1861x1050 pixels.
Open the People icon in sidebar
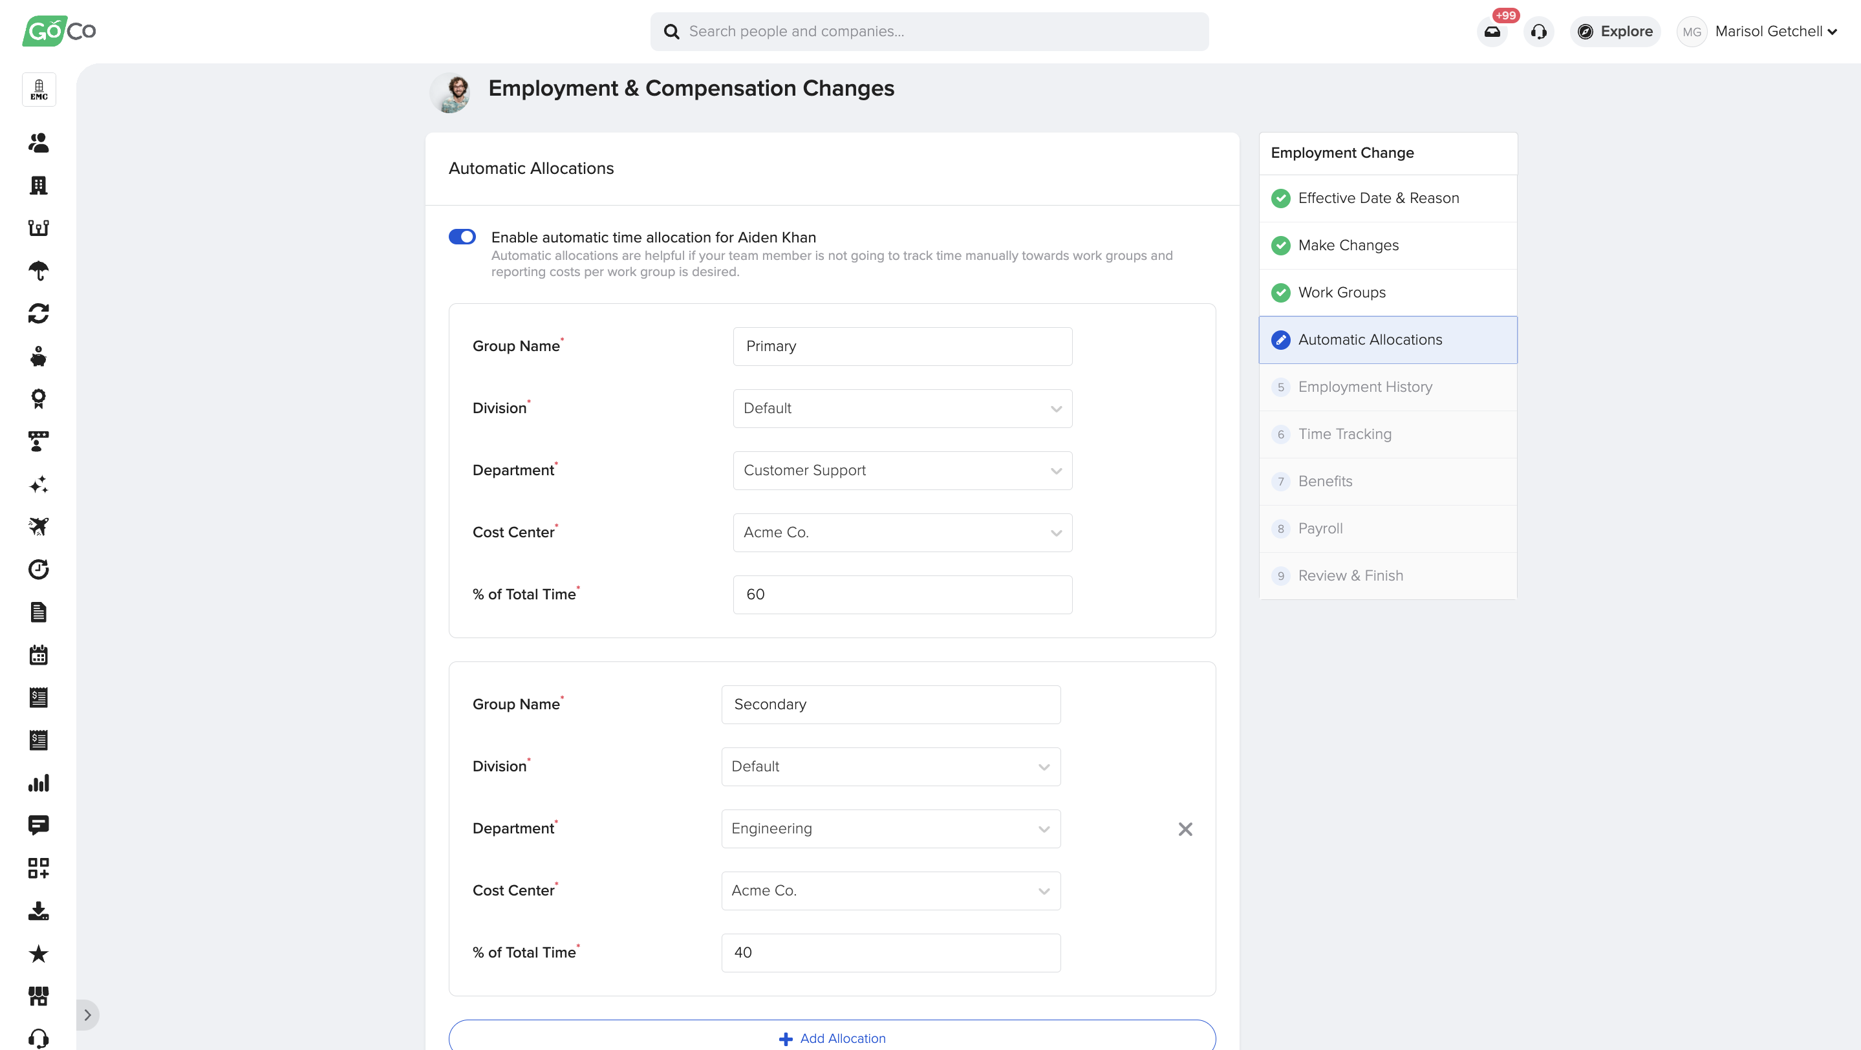tap(38, 143)
